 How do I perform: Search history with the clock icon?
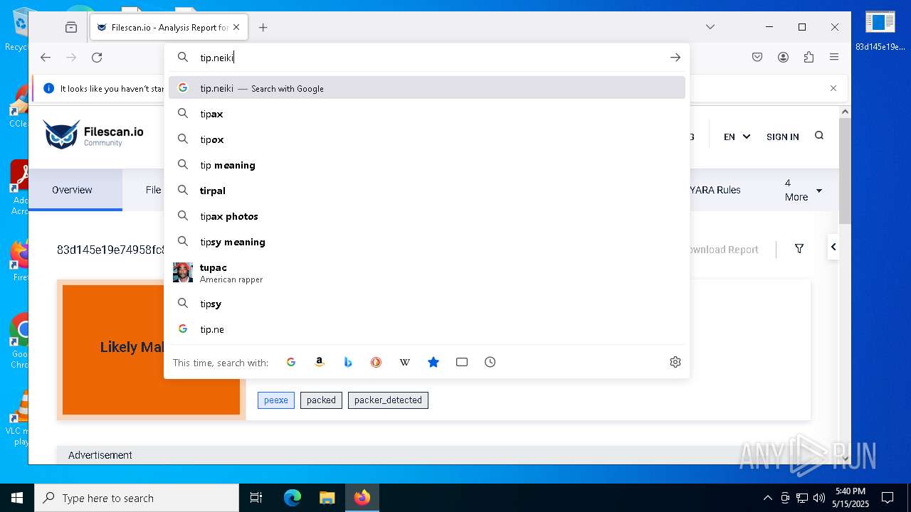click(x=490, y=362)
